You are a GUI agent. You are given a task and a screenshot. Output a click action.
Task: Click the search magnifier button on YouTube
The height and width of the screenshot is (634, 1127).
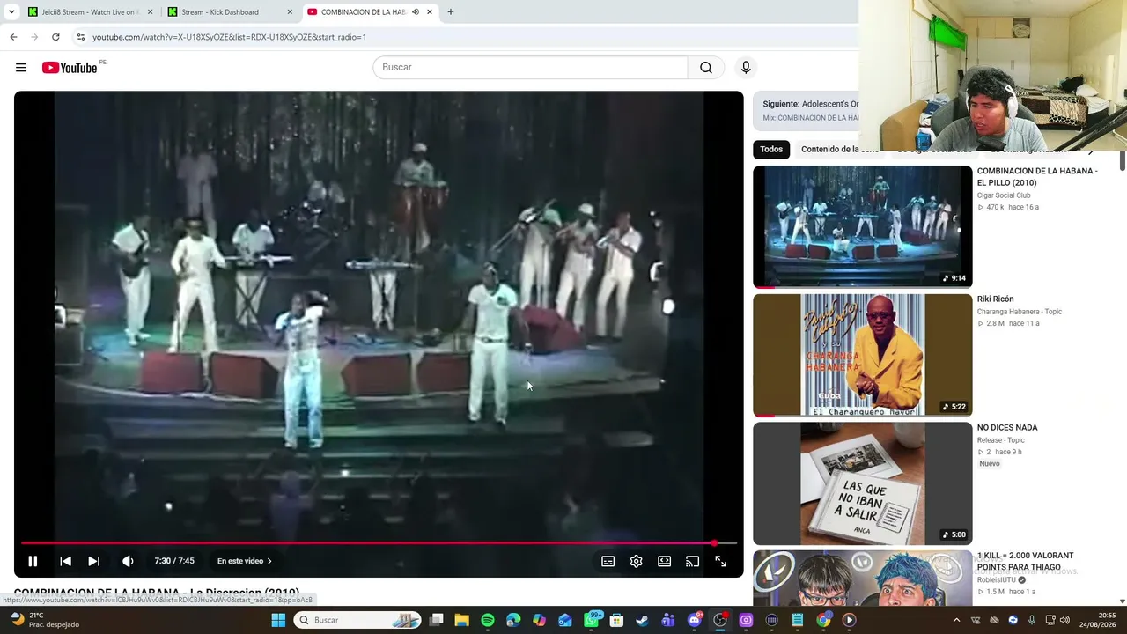(706, 68)
